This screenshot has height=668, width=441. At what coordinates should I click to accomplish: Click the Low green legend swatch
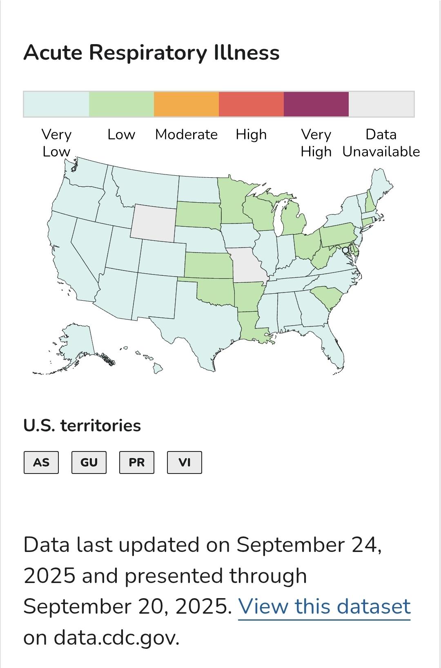click(121, 105)
